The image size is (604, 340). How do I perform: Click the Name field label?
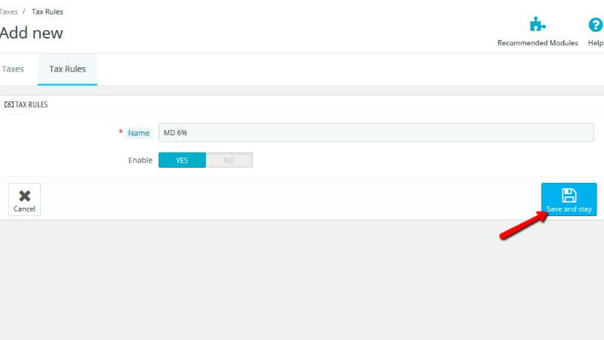[139, 133]
